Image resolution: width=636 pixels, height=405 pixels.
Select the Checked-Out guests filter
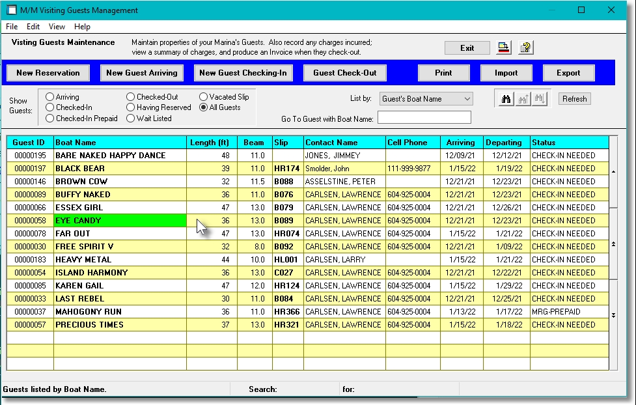coord(131,97)
